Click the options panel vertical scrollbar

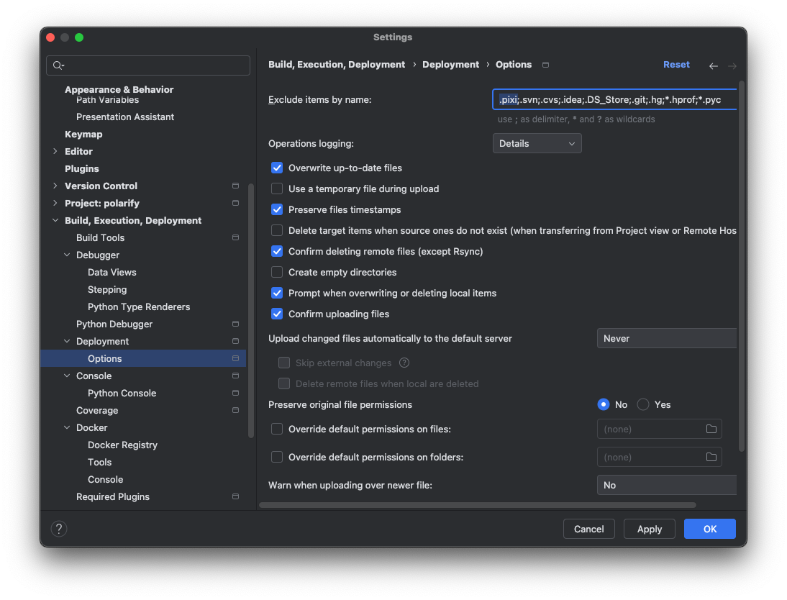tap(742, 266)
